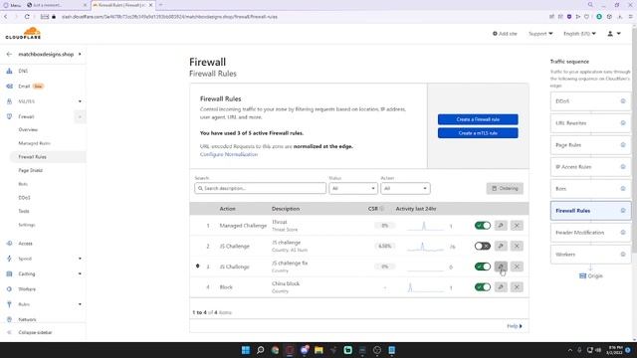Expand the Speed sidebar section
Screen dimensions: 637x358
coord(80,259)
